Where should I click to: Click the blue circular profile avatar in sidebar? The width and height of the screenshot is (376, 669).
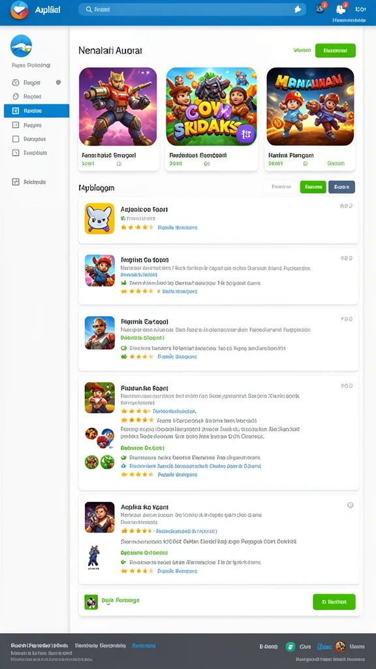point(21,46)
